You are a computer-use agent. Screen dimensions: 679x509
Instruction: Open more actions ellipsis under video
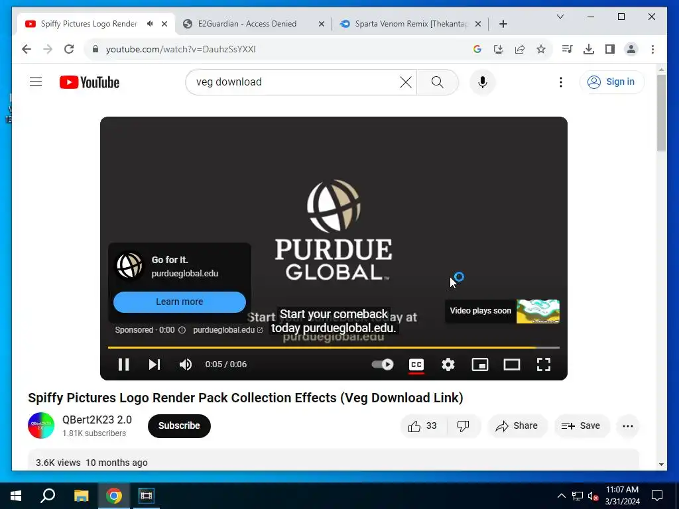(627, 426)
